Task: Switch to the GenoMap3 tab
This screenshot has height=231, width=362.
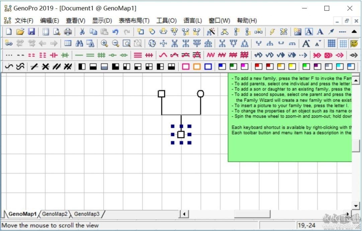Action: click(x=87, y=214)
